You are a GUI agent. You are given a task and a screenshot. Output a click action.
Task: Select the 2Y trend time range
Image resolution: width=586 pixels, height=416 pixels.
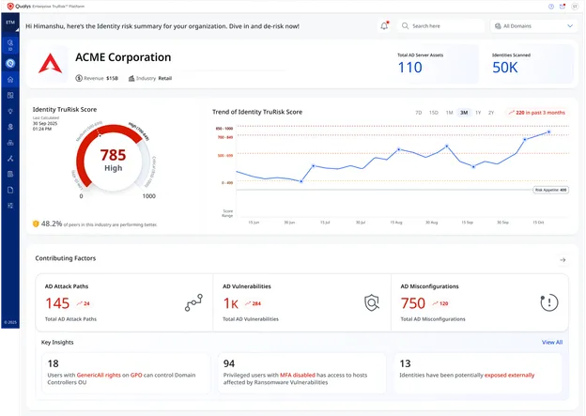(x=490, y=113)
